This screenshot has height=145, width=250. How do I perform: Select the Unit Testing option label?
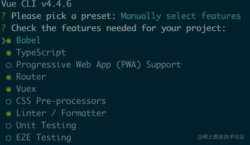pyautogui.click(x=46, y=125)
